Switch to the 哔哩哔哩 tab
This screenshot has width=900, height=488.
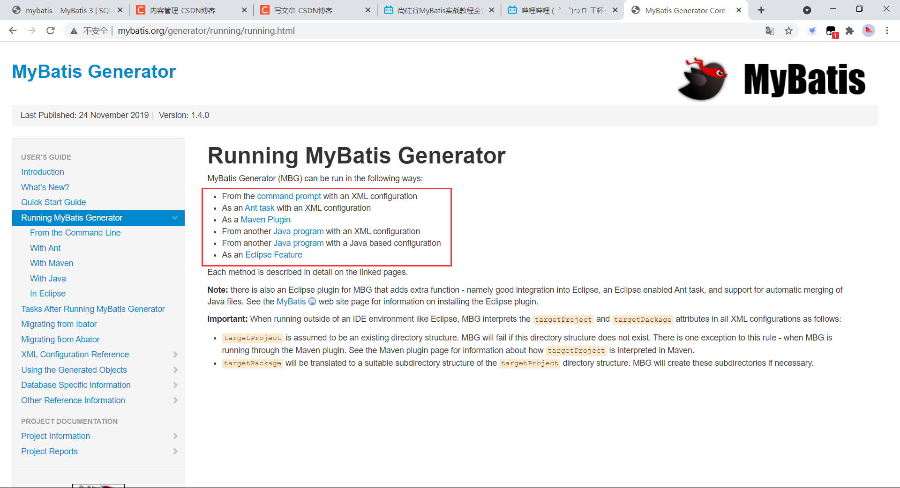561,10
